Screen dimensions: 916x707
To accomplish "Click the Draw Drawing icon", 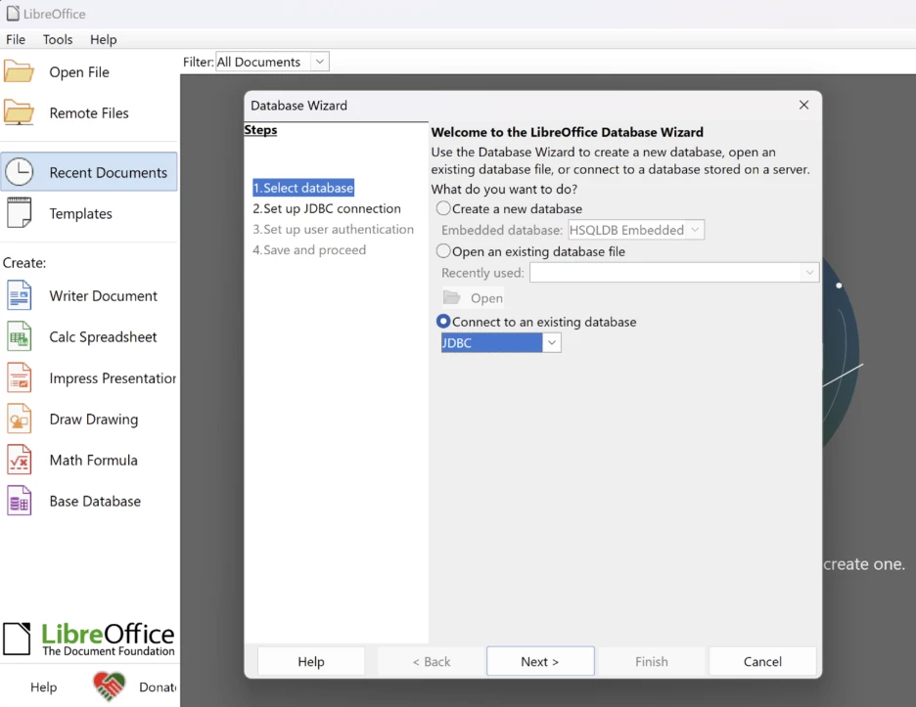I will [20, 419].
